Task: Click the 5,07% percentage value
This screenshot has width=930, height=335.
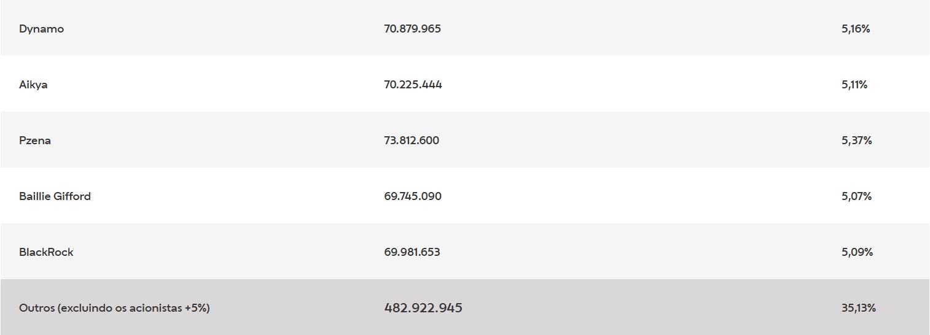Action: pos(856,196)
